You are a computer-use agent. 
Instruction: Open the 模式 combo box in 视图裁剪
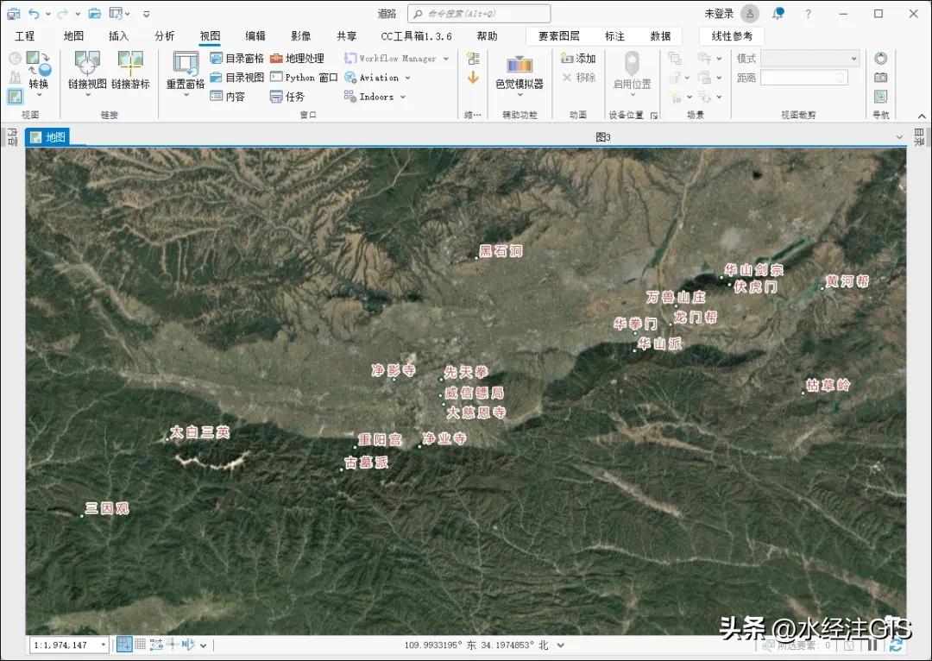point(807,58)
